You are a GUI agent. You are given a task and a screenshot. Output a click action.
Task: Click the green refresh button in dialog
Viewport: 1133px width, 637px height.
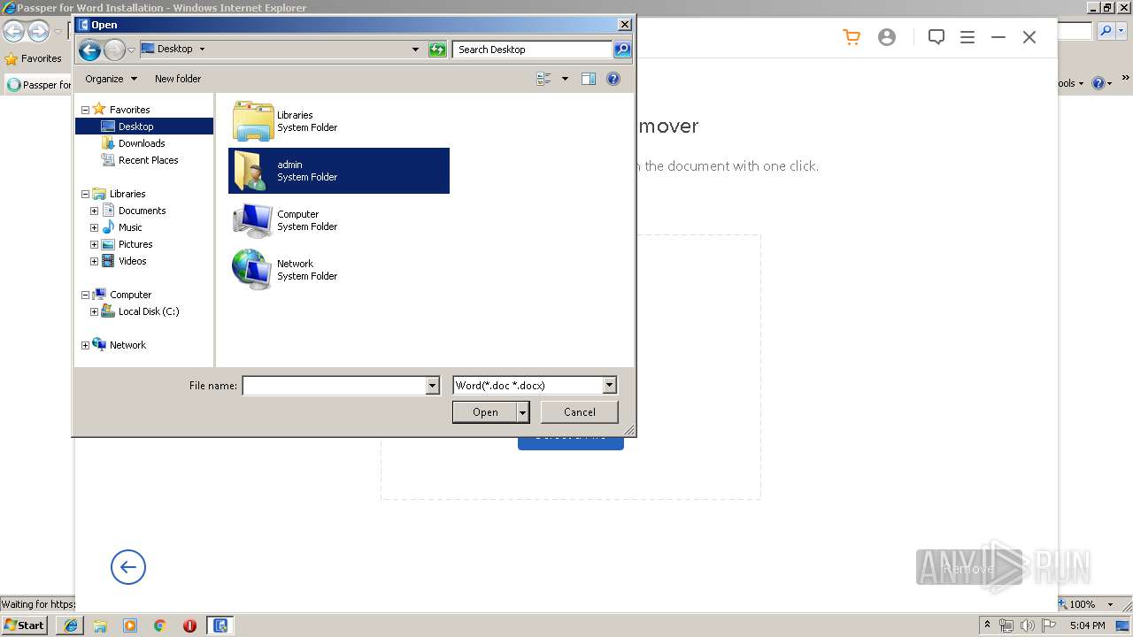pos(437,50)
